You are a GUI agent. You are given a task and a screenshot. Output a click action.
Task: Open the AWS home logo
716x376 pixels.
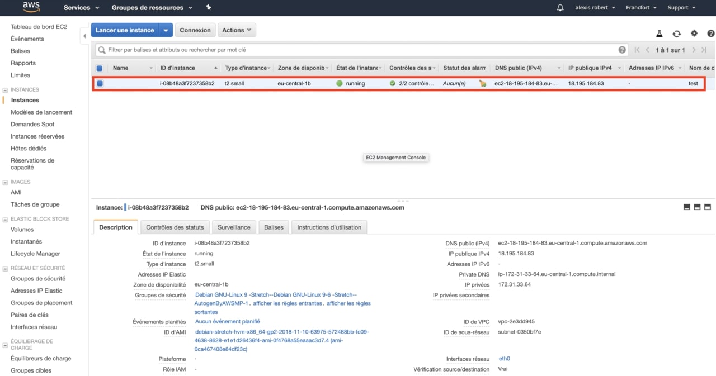point(31,7)
